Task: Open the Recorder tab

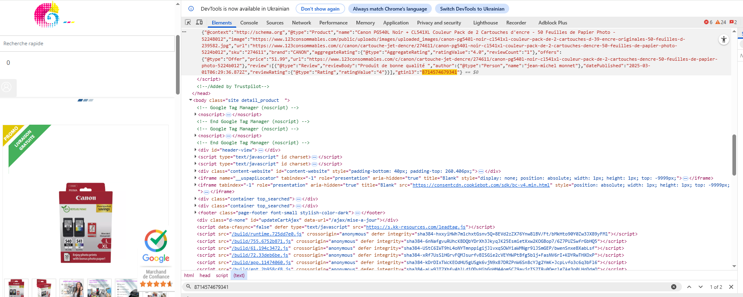Action: (516, 23)
